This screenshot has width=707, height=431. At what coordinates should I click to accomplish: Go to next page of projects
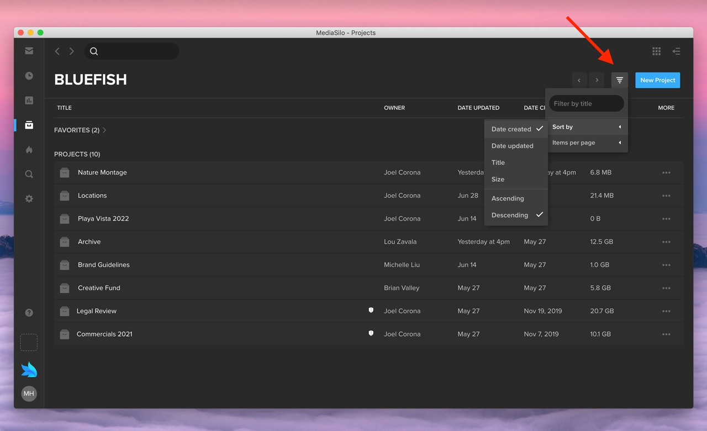click(597, 80)
